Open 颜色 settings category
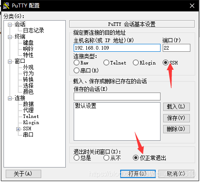200x182 pixels. pyautogui.click(x=28, y=92)
